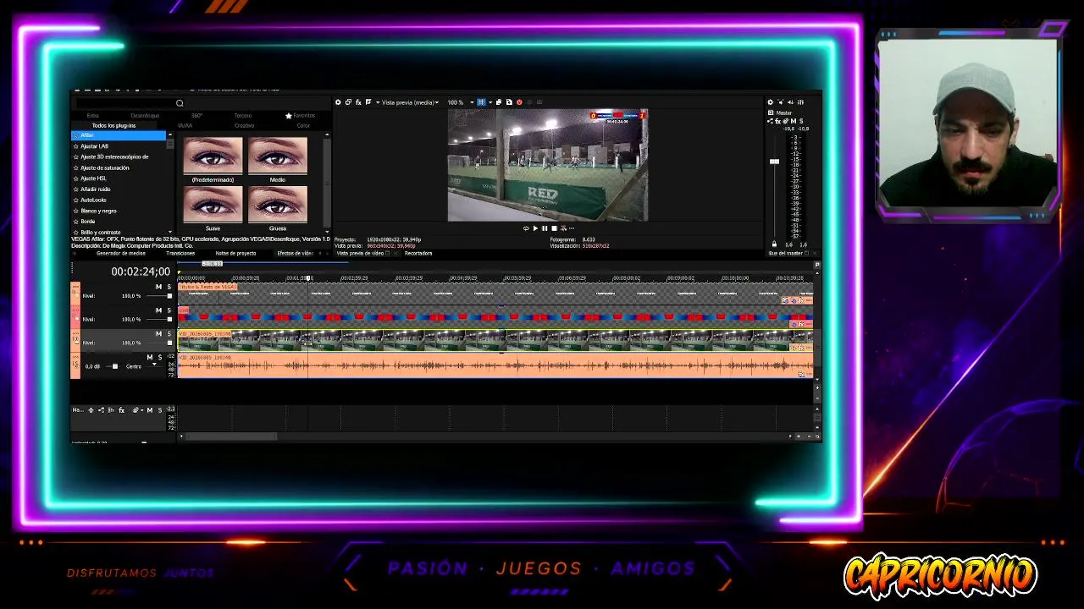Mute the VID footage video track

158,334
